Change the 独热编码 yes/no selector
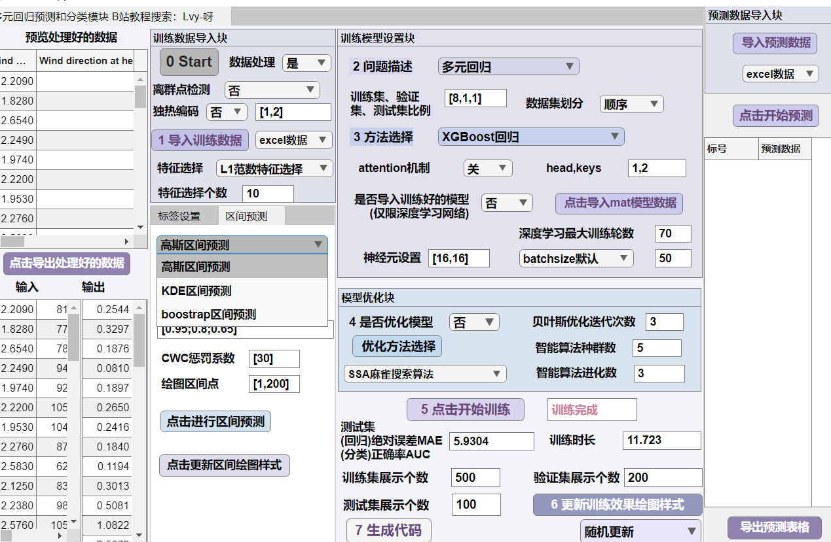The image size is (831, 542). tap(227, 112)
